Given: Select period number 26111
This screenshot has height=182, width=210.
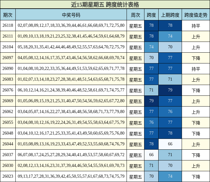Looking at the screenshot, I should (x=8, y=36).
